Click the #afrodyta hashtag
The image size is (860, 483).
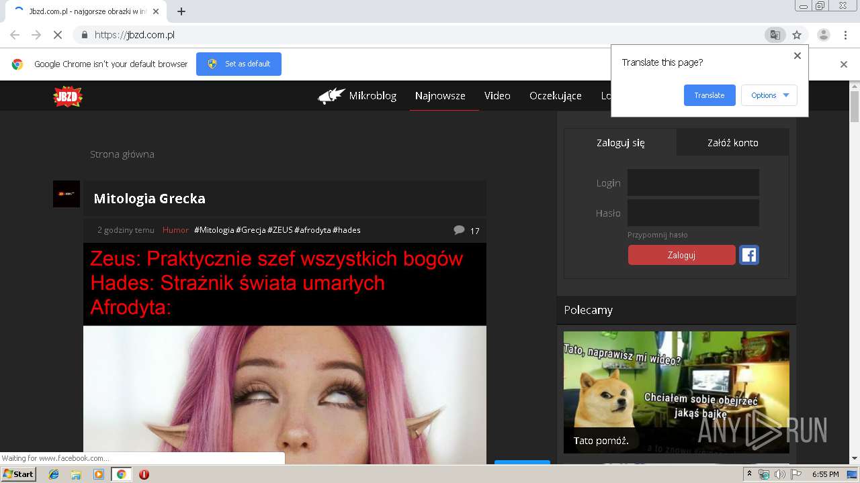(x=312, y=230)
